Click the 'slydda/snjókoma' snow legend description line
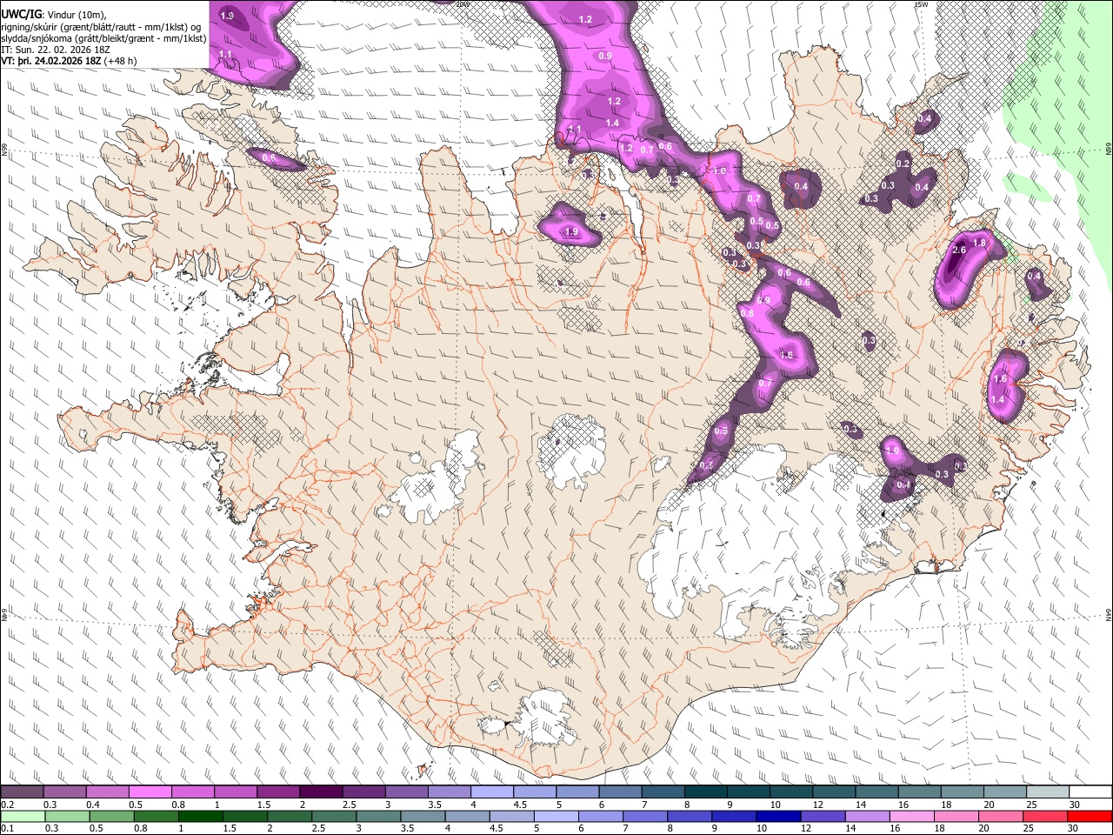Image resolution: width=1113 pixels, height=835 pixels. (x=103, y=38)
